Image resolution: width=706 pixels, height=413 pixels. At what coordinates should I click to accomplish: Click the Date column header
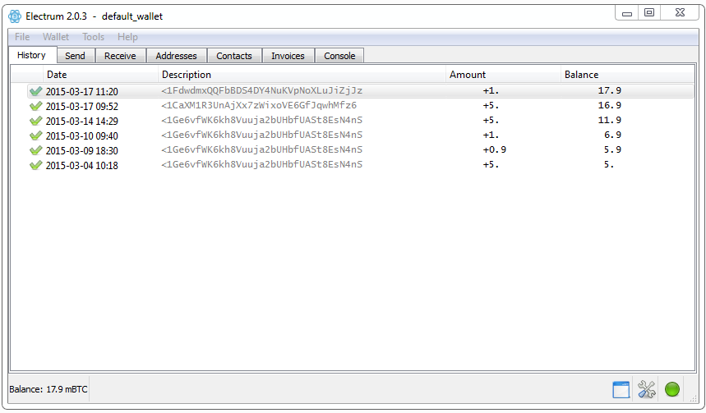pos(100,75)
